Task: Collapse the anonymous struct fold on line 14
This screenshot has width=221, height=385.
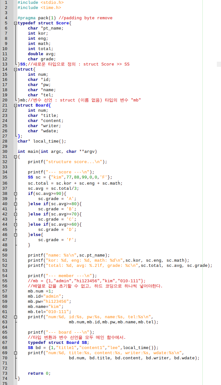Action: [x=15, y=69]
